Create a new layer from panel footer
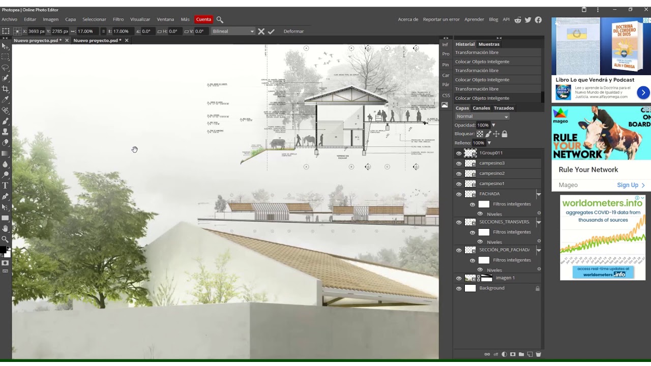 click(530, 354)
